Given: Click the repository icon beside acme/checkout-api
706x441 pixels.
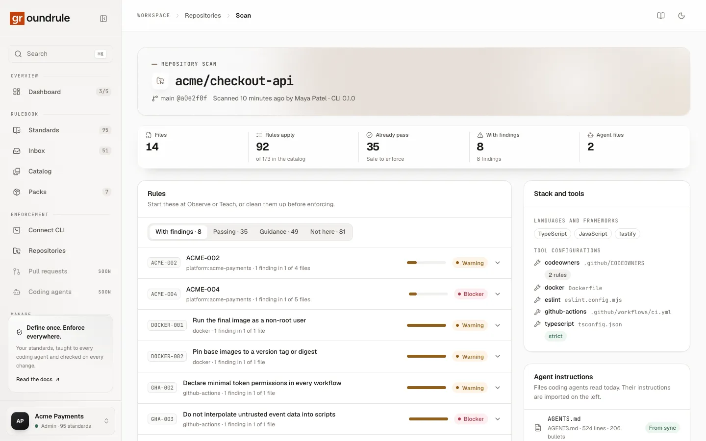Looking at the screenshot, I should (x=160, y=81).
